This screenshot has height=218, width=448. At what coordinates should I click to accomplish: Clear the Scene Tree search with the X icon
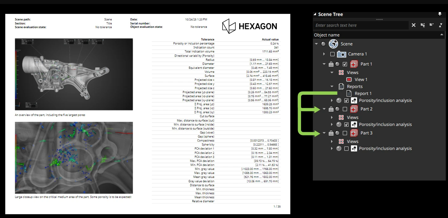(414, 25)
